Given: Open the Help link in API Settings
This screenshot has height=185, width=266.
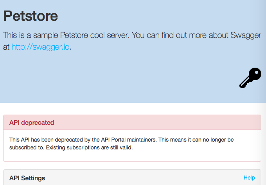Looking at the screenshot, I should (249, 178).
